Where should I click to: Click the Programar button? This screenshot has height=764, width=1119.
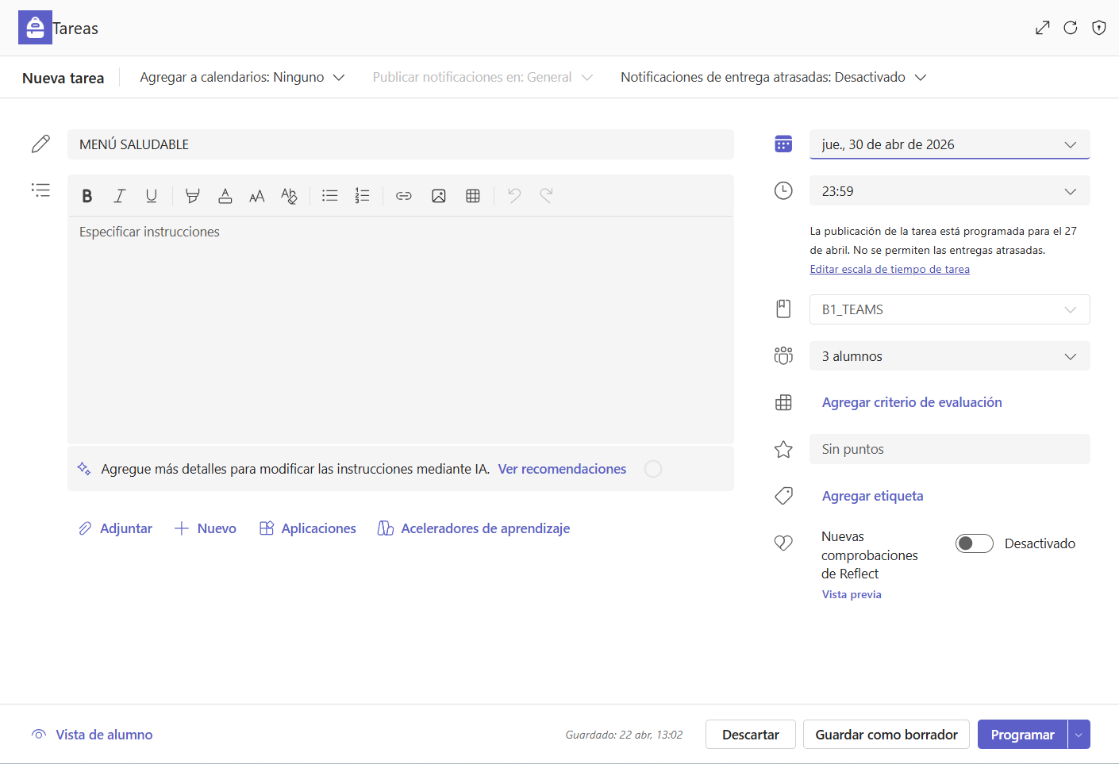point(1022,735)
